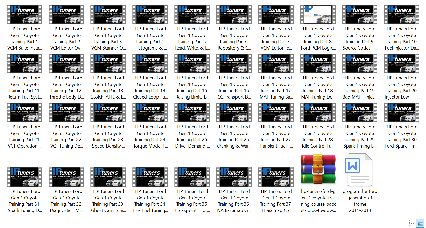Select Training Part 18 MAF Tuning De... video icon
This screenshot has width=426, height=228.
(x=318, y=63)
